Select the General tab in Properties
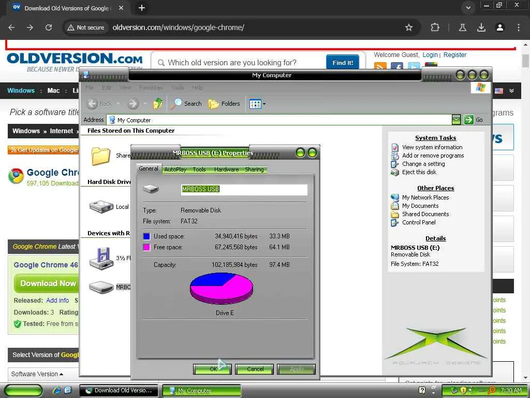This screenshot has width=530, height=398. tap(149, 168)
